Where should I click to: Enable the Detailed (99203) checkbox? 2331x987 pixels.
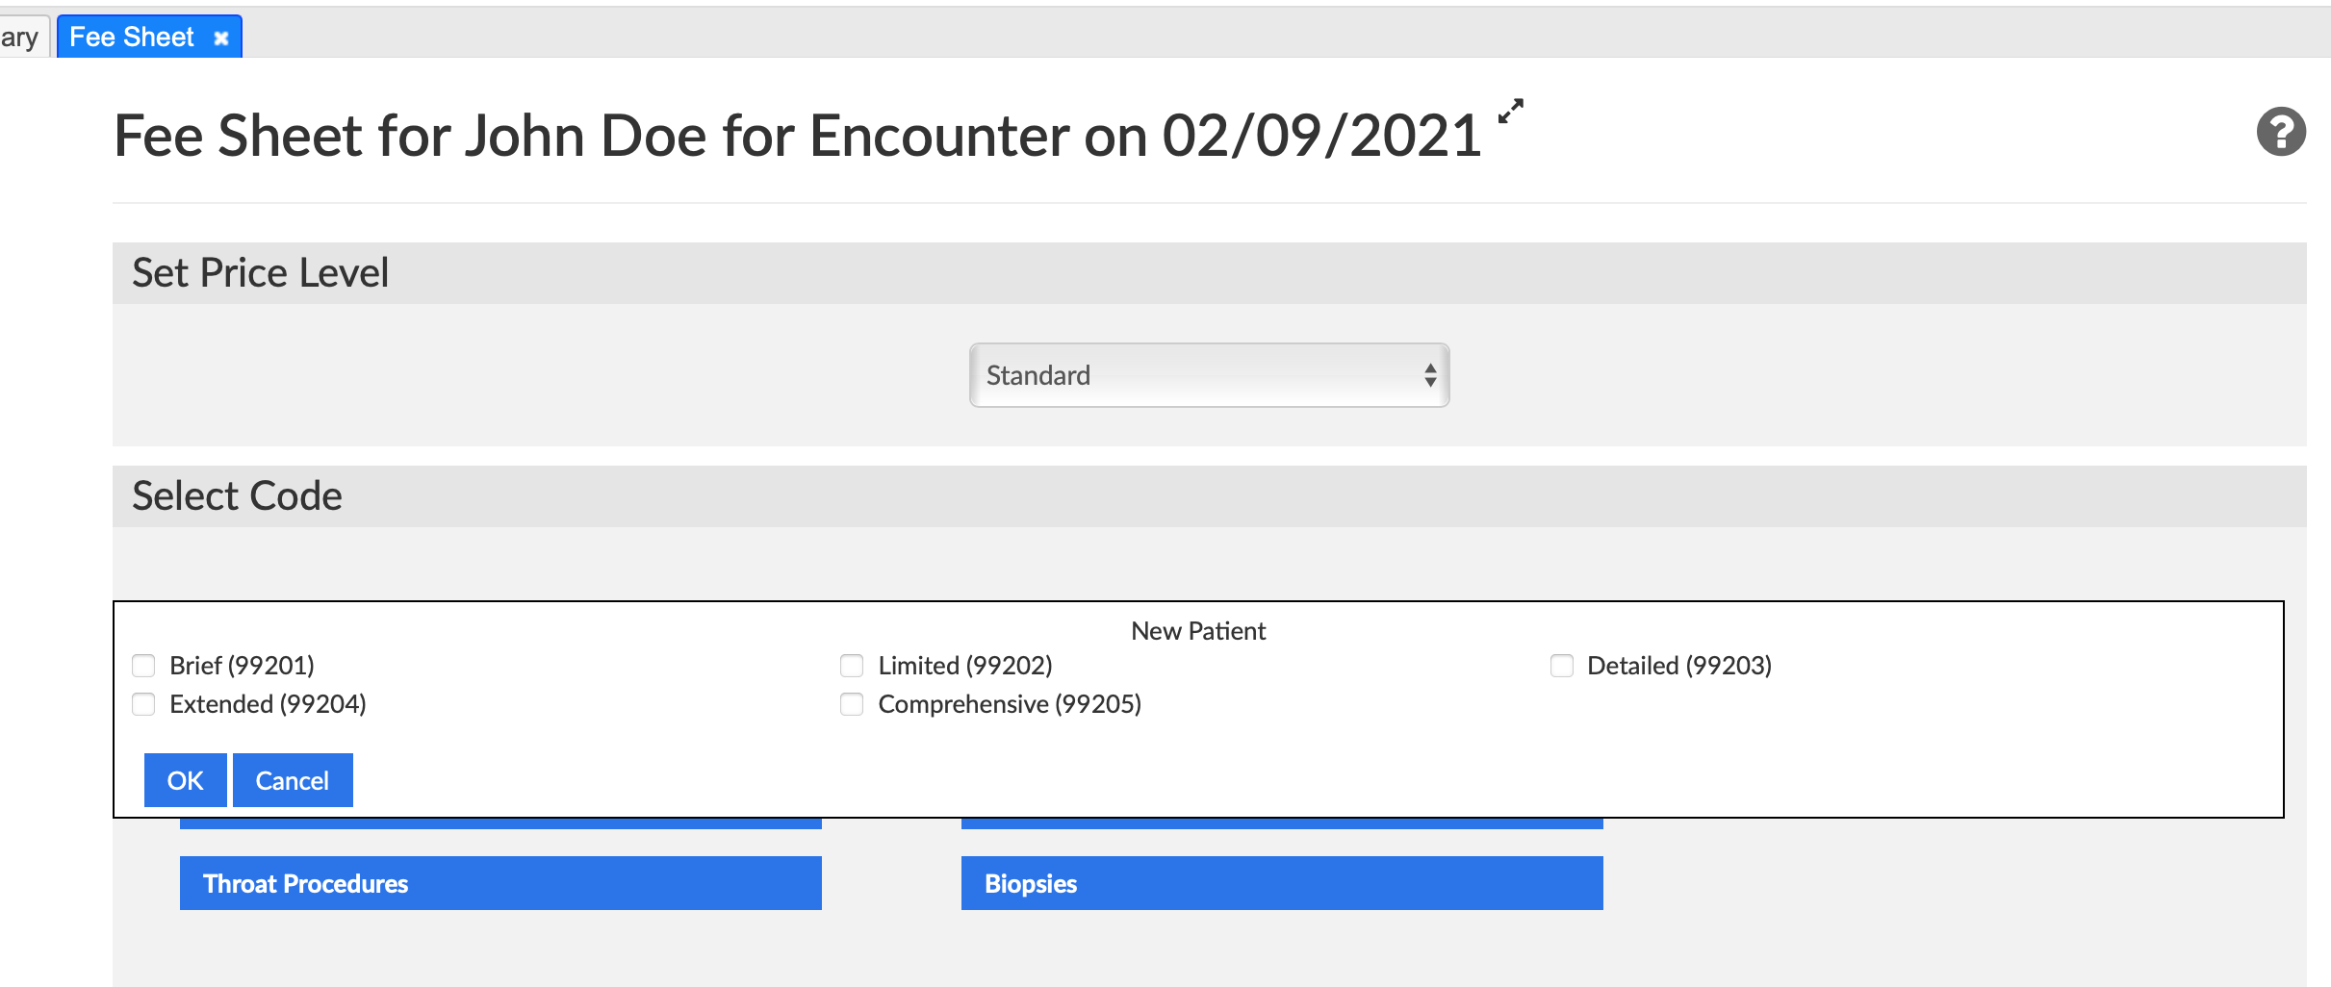[1562, 666]
